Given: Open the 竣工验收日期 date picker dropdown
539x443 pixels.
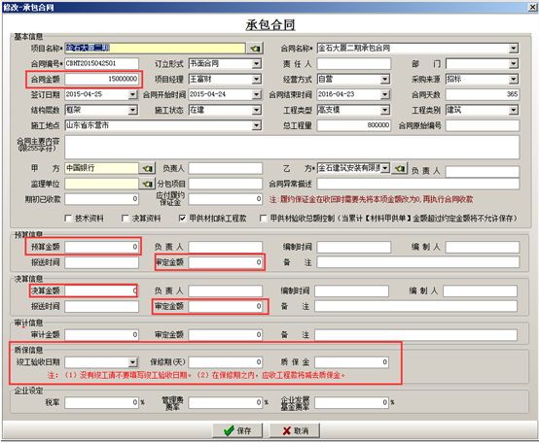Looking at the screenshot, I should 132,362.
